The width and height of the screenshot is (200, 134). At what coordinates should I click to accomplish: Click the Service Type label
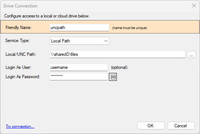pos(18,41)
